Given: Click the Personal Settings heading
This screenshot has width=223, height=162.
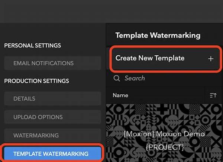Looking at the screenshot, I should pyautogui.click(x=32, y=45).
